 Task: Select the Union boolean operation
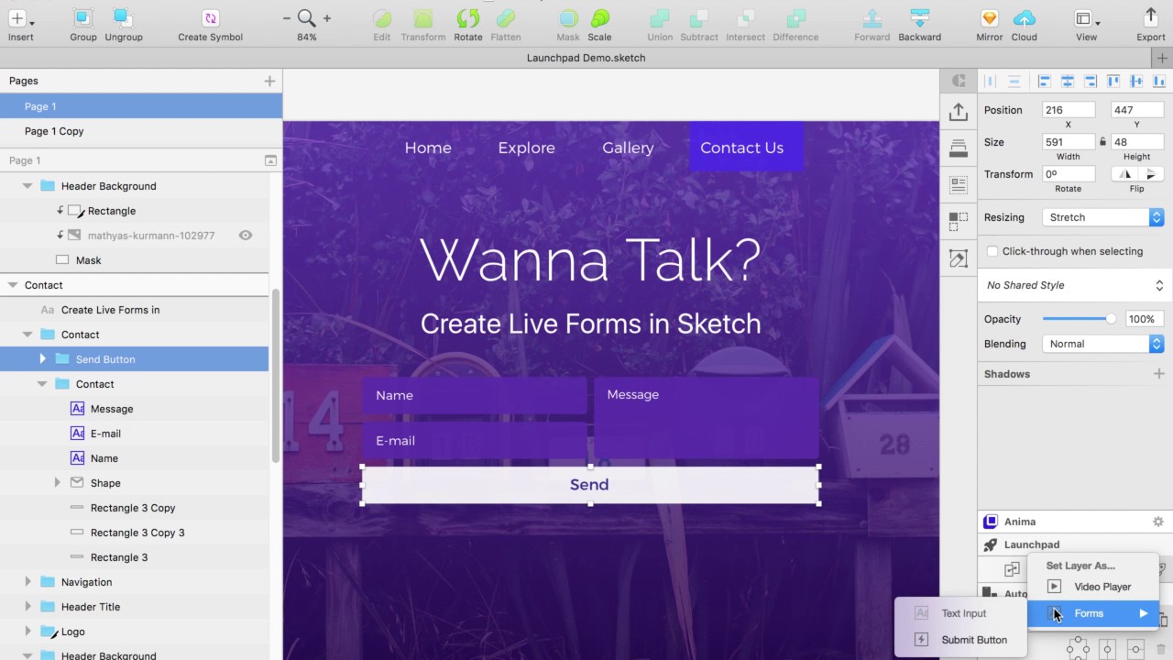click(659, 20)
